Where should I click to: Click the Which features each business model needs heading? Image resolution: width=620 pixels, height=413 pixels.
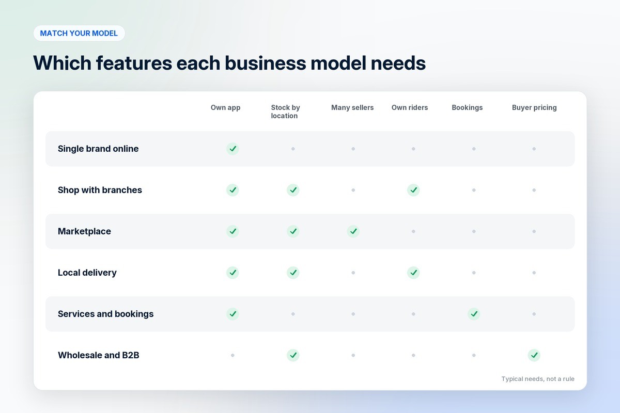point(229,62)
